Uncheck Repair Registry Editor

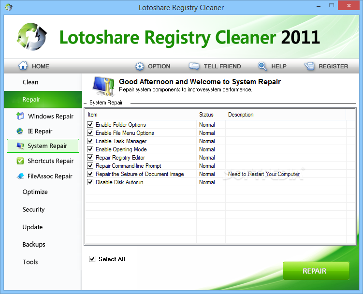tap(90, 158)
